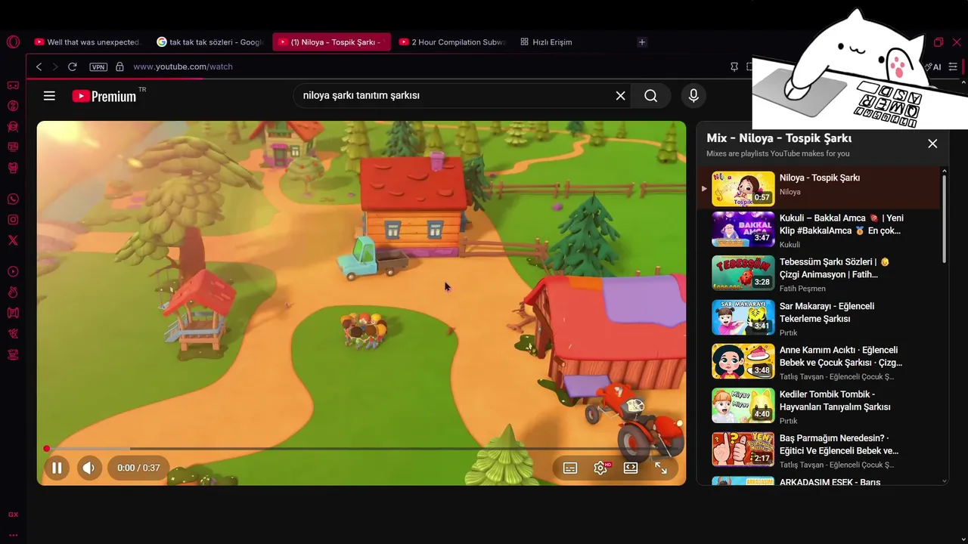The height and width of the screenshot is (544, 968).
Task: Open 'Kediler Tombik Tombik' thumbnail
Action: tap(743, 406)
